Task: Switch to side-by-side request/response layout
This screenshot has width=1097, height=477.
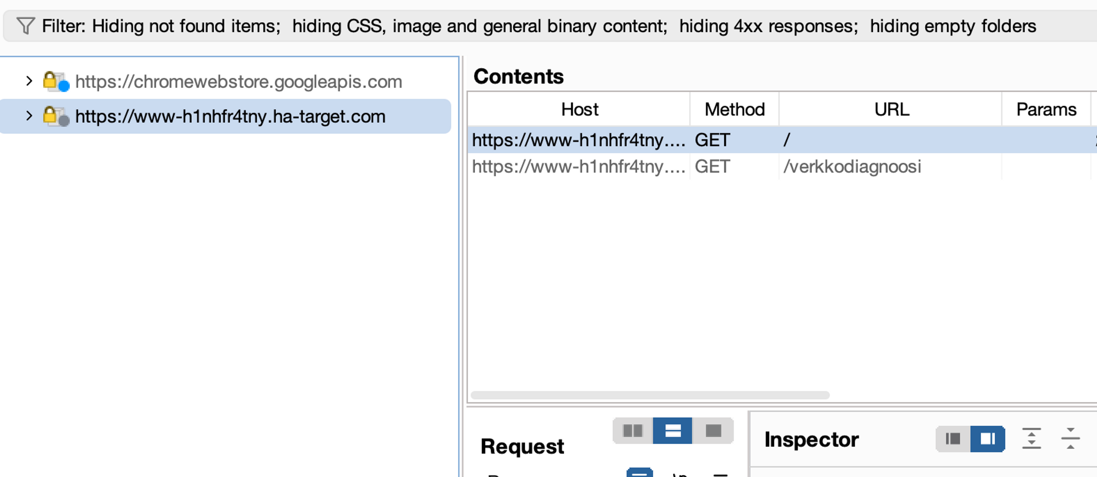Action: (x=632, y=431)
